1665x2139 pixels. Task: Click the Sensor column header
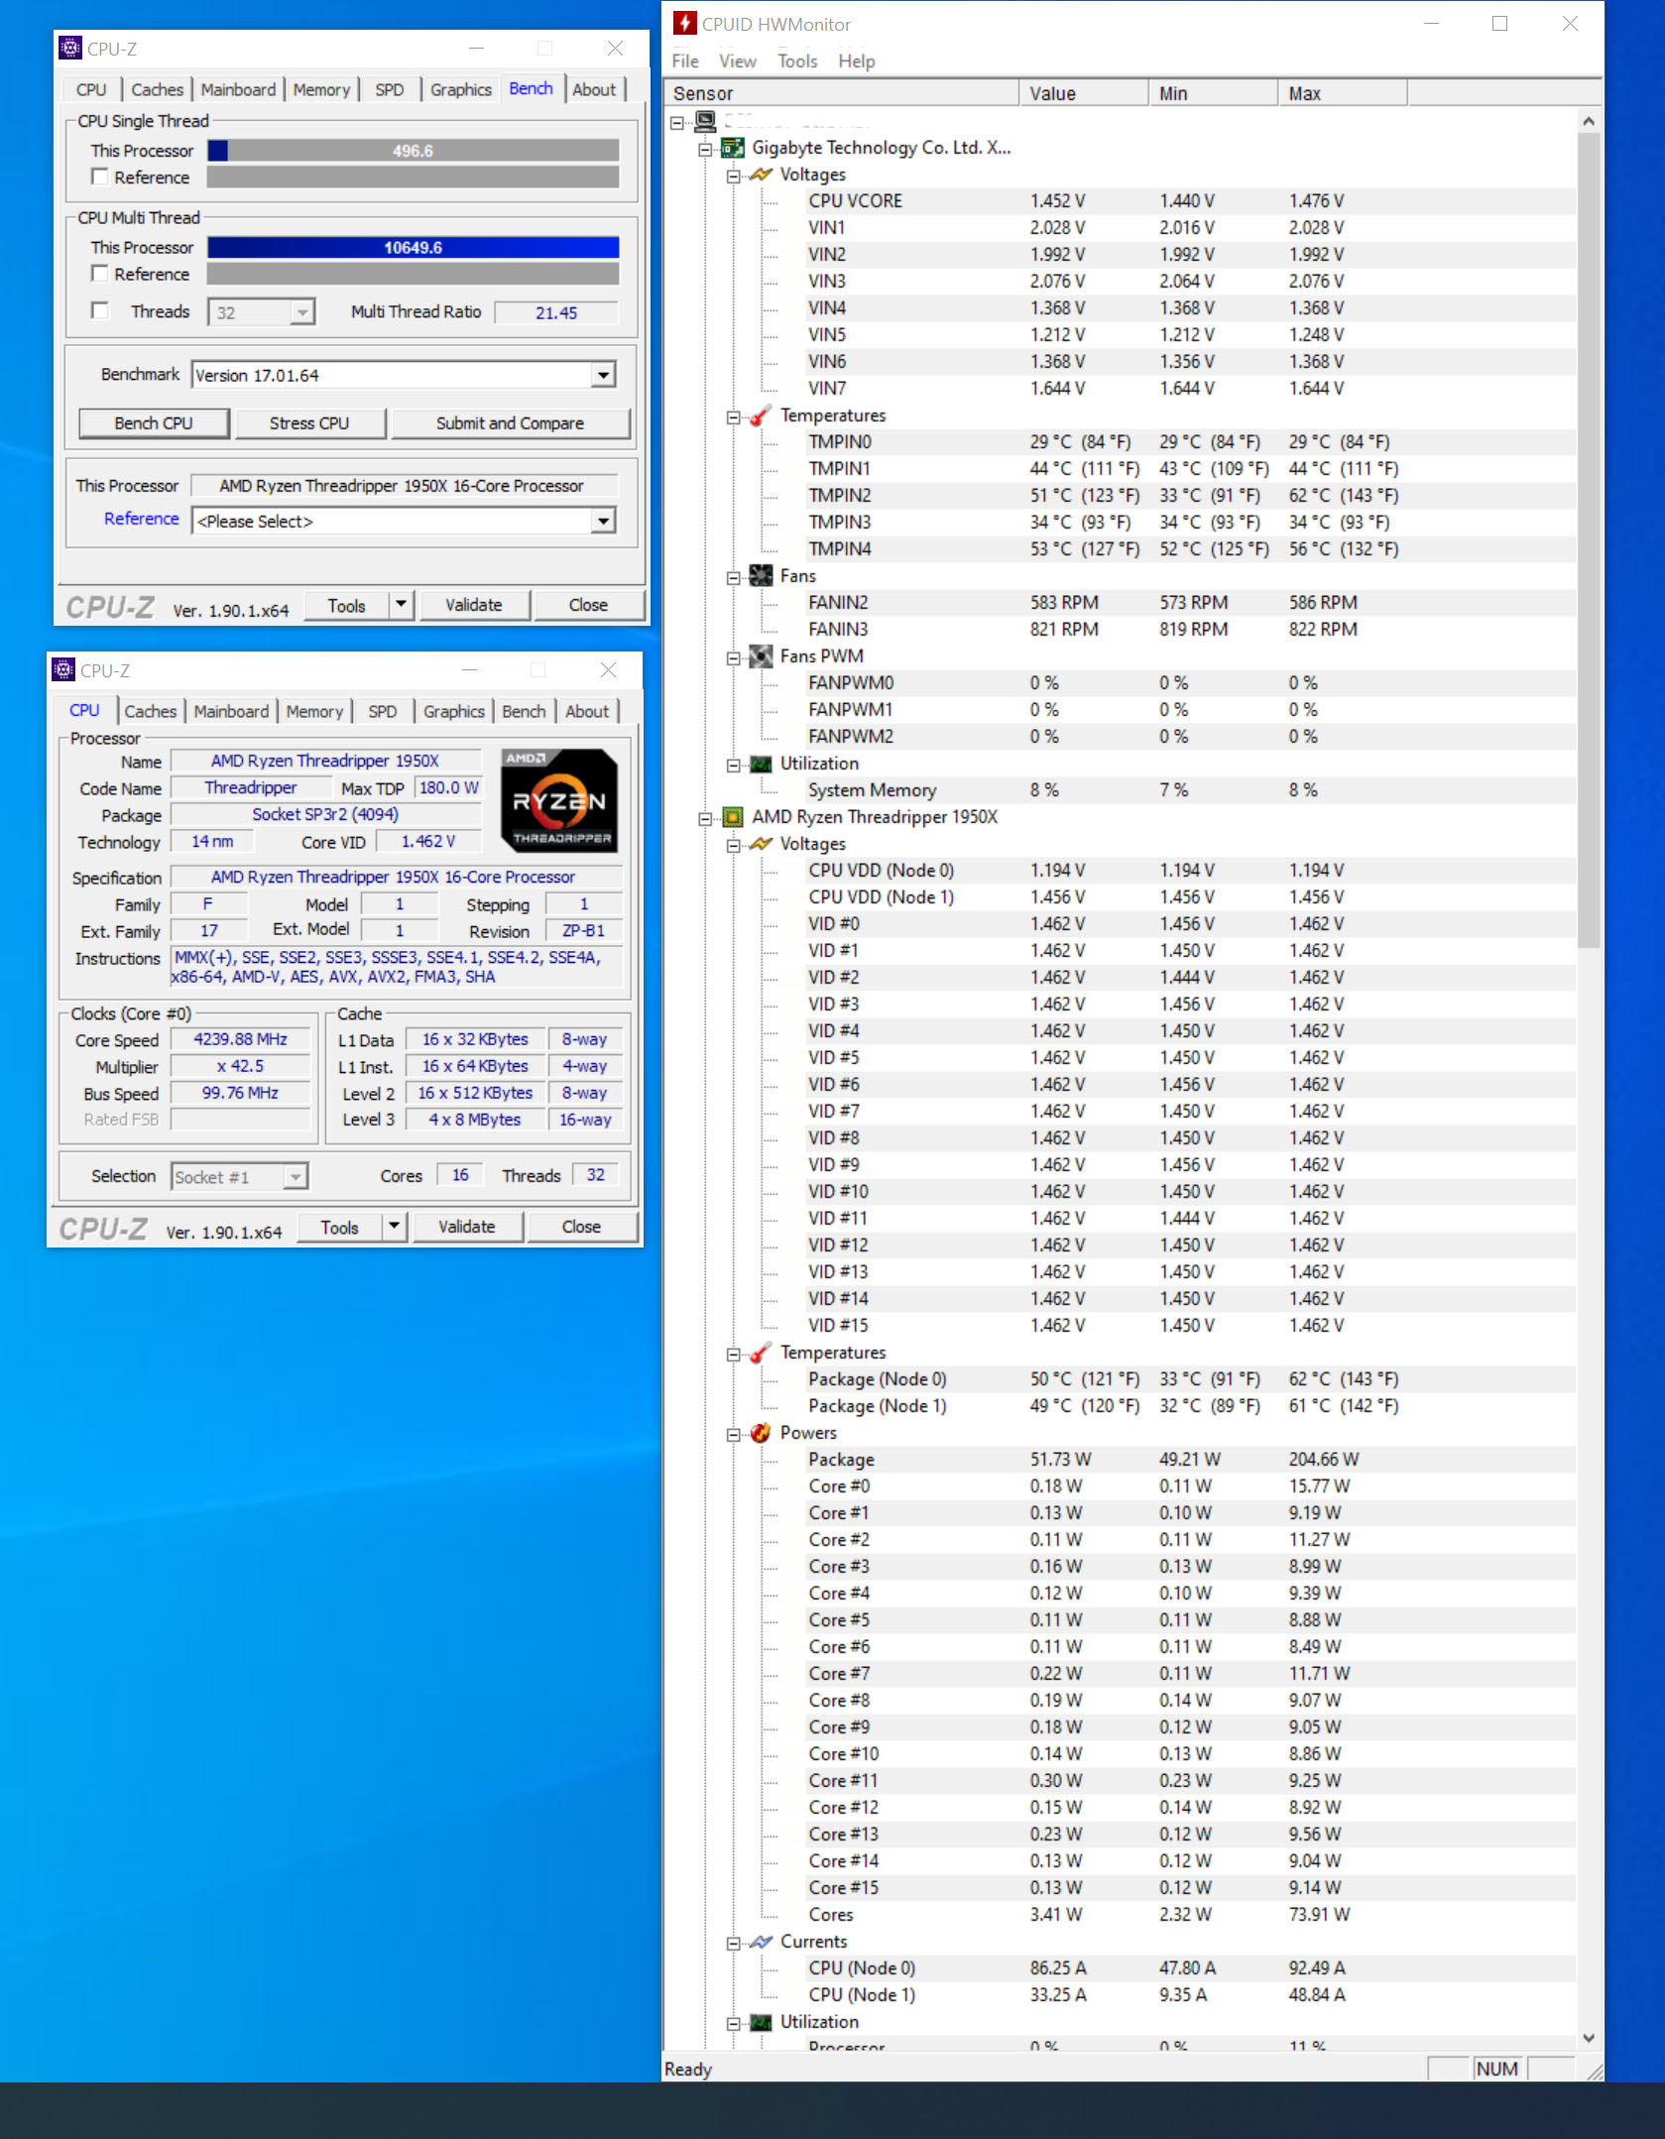point(842,93)
